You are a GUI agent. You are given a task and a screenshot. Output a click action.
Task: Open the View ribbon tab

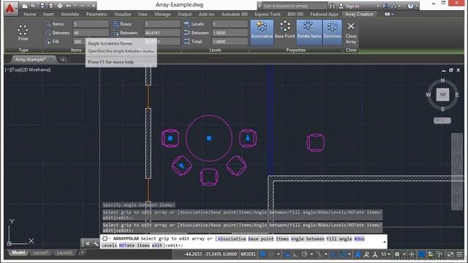point(143,14)
